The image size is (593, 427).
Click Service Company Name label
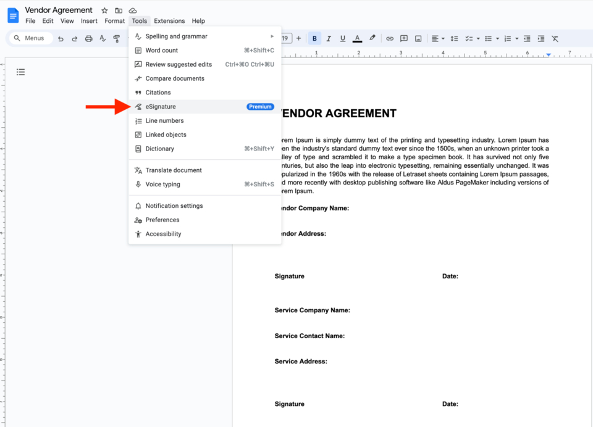[x=313, y=310]
